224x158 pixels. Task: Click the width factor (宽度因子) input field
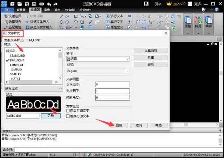click(x=112, y=91)
